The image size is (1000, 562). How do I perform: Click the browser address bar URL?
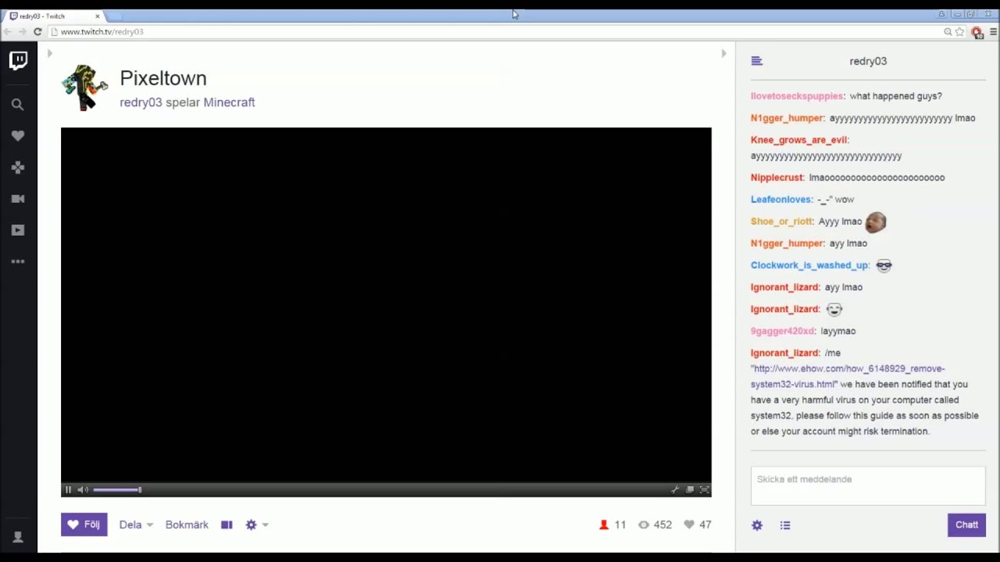coord(102,32)
